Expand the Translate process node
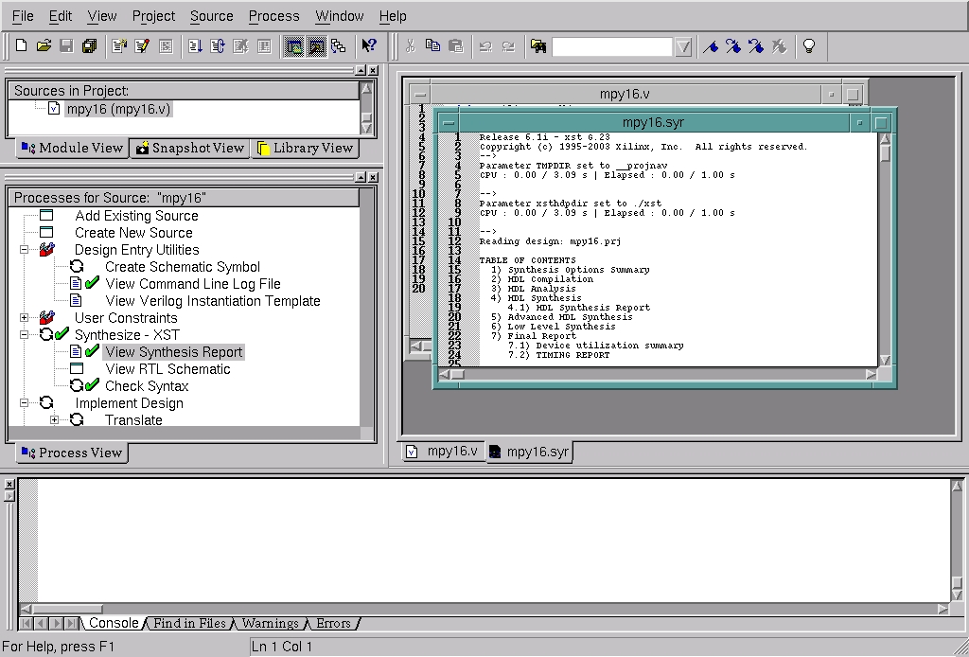The image size is (969, 657). tap(54, 420)
